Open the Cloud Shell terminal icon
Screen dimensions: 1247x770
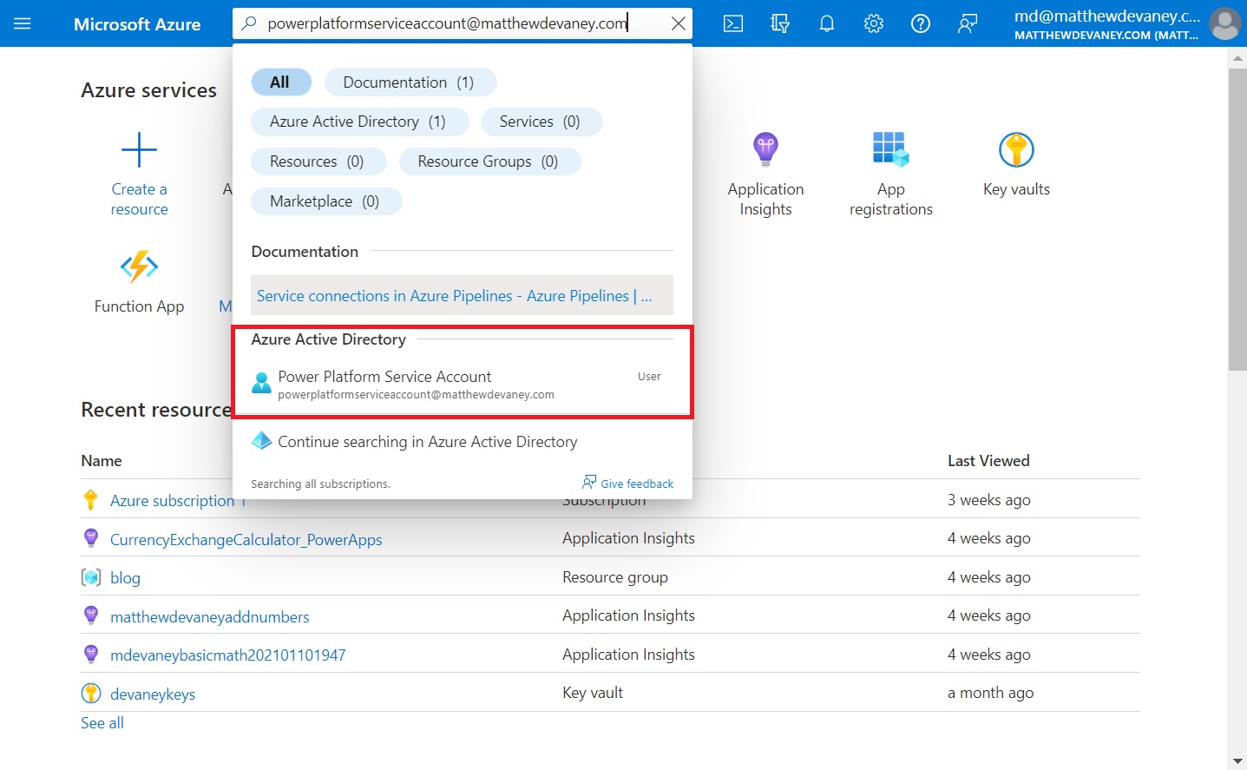[732, 23]
